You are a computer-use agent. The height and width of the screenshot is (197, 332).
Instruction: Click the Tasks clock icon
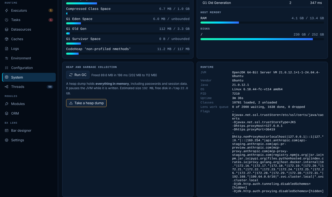click(x=6, y=20)
